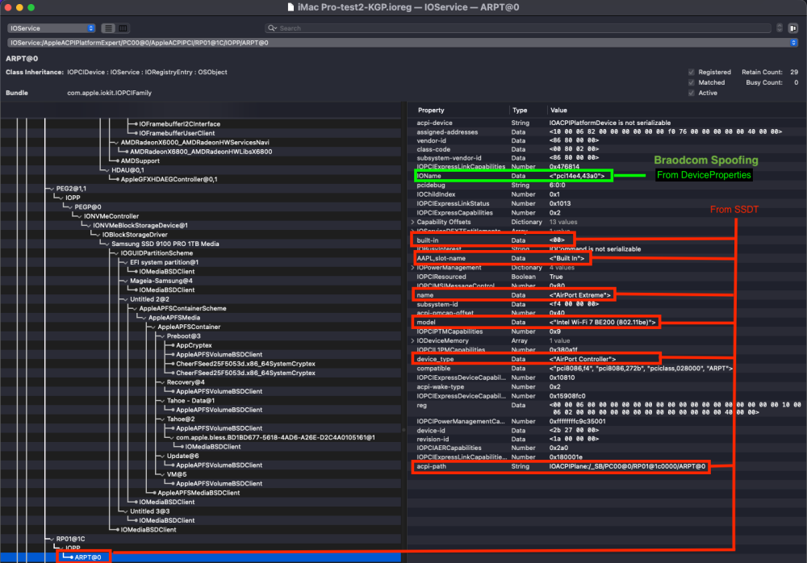Switch to the list view icon
The image size is (807, 563).
coord(108,28)
